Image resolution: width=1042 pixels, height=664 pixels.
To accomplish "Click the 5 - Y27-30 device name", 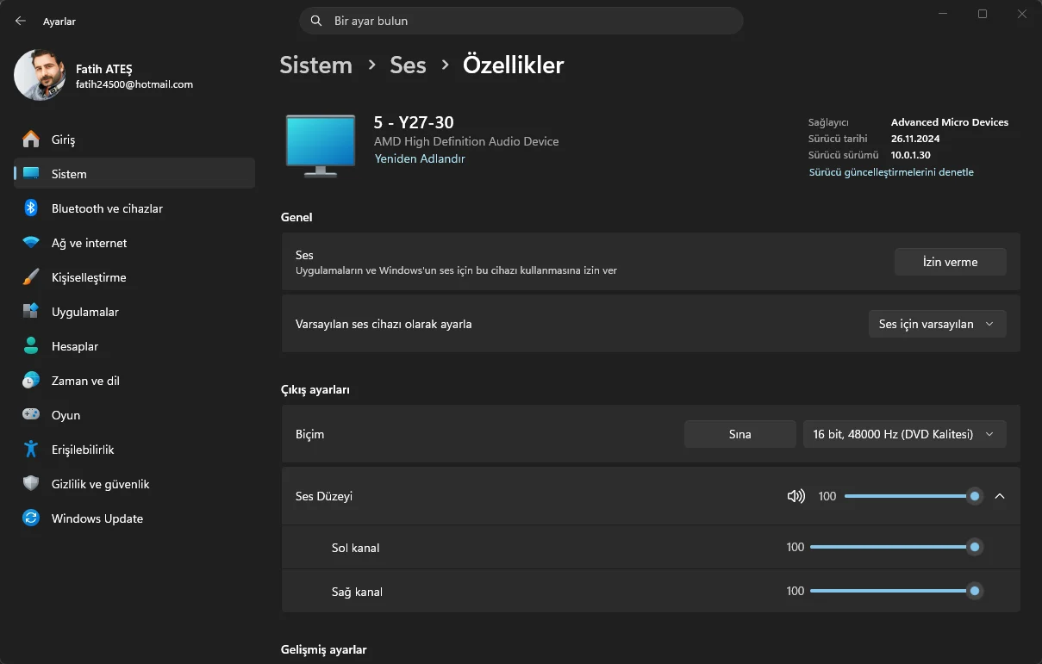I will pos(414,122).
